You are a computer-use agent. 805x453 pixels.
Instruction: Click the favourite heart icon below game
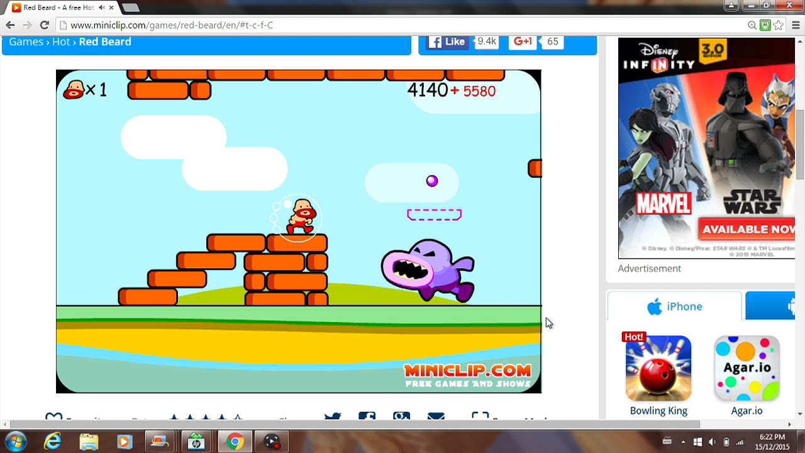click(x=54, y=417)
